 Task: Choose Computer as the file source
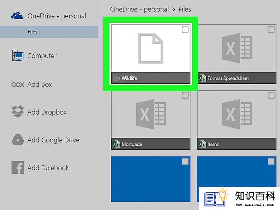[x=34, y=55]
